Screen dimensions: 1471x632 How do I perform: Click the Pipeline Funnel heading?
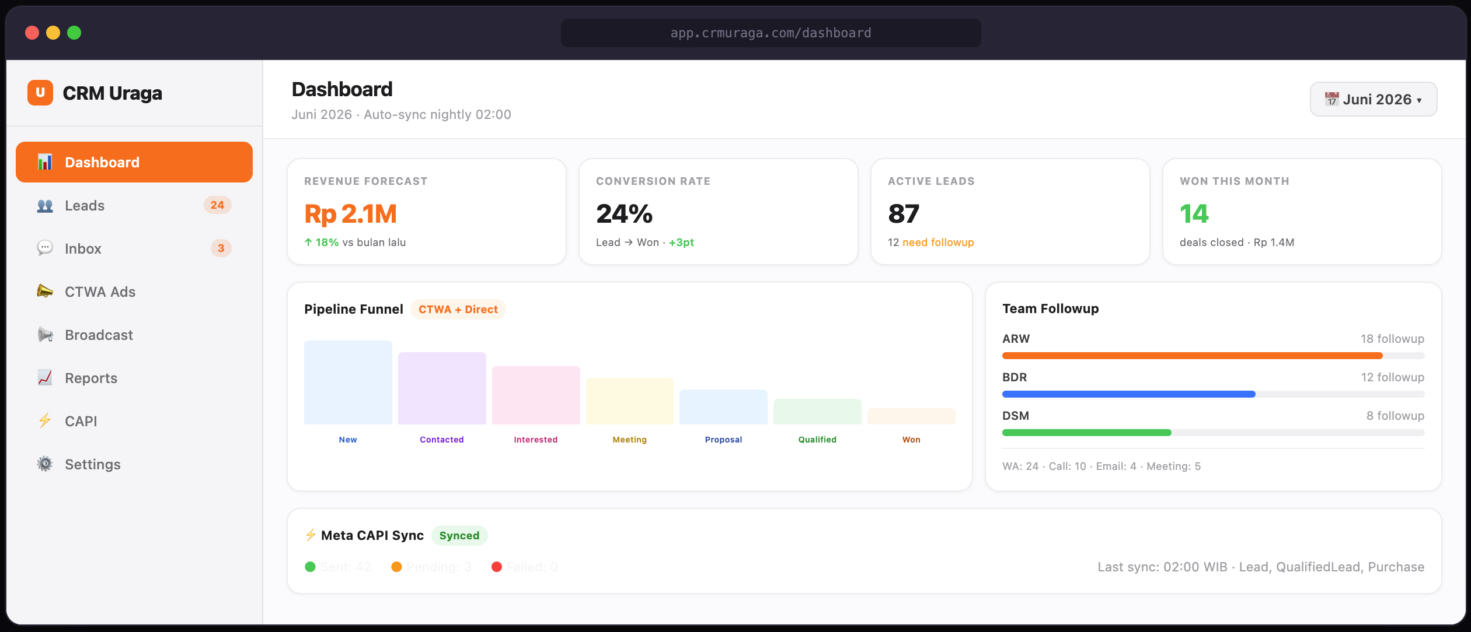(354, 310)
